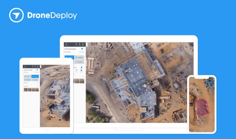The height and width of the screenshot is (139, 236).
Task: Open the middle photo thumbnail on laptop sidebar
Action: (x=77, y=81)
